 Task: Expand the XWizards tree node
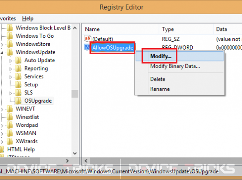(2, 142)
